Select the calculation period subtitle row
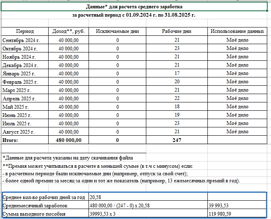The height and width of the screenshot is (219, 271). click(134, 15)
